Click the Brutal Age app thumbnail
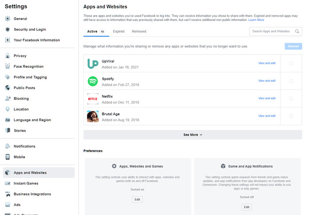309x215 pixels. click(93, 116)
